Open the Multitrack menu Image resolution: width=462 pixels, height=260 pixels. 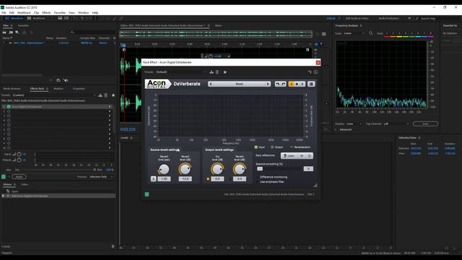pyautogui.click(x=24, y=13)
